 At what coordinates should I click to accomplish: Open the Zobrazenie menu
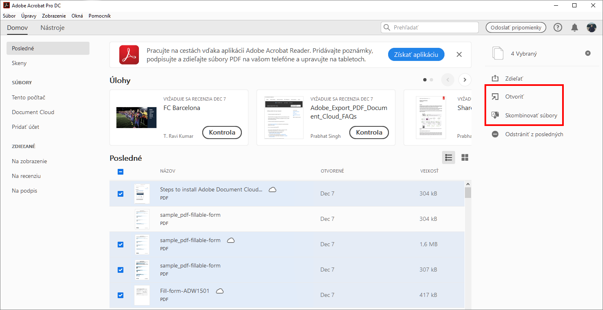[54, 16]
